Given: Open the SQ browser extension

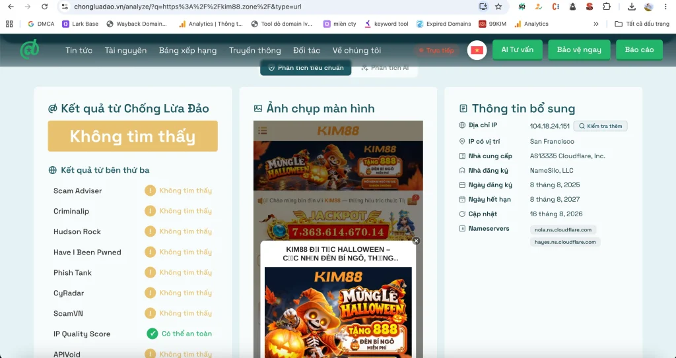Looking at the screenshot, I should pyautogui.click(x=522, y=7).
